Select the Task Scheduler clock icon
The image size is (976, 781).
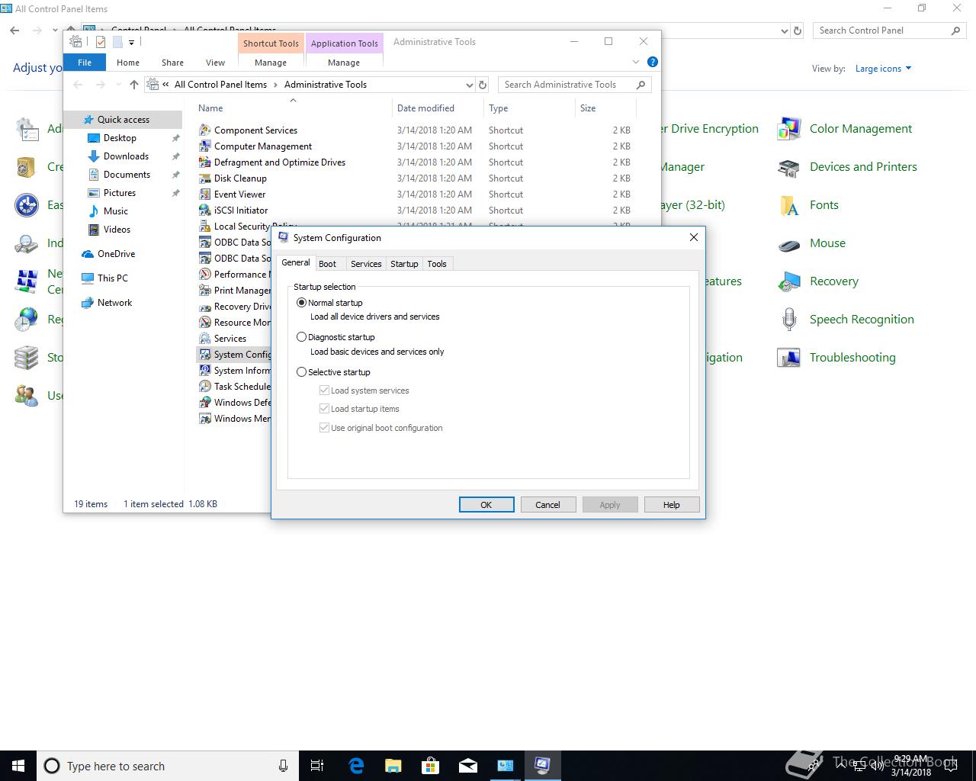[x=204, y=387]
